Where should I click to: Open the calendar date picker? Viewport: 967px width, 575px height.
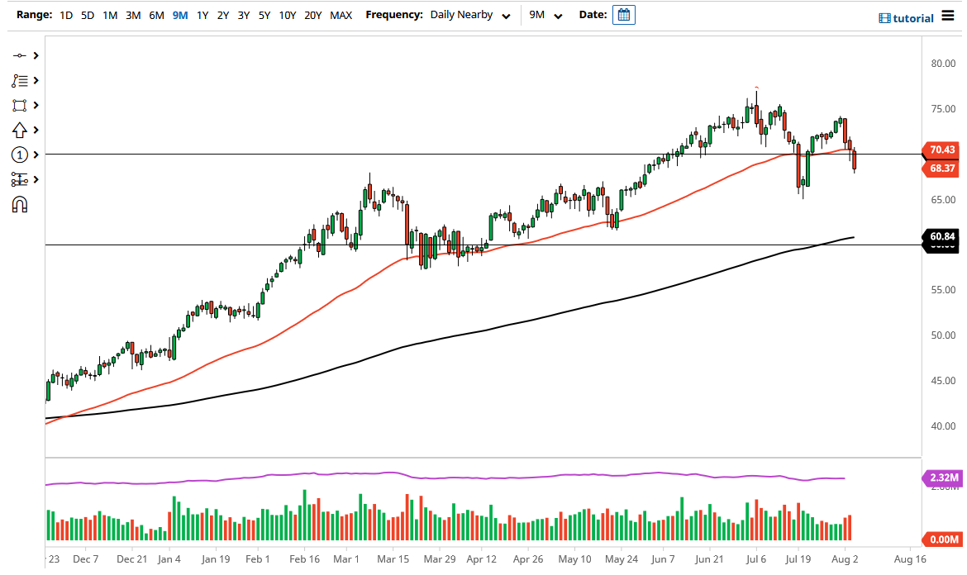pyautogui.click(x=624, y=14)
